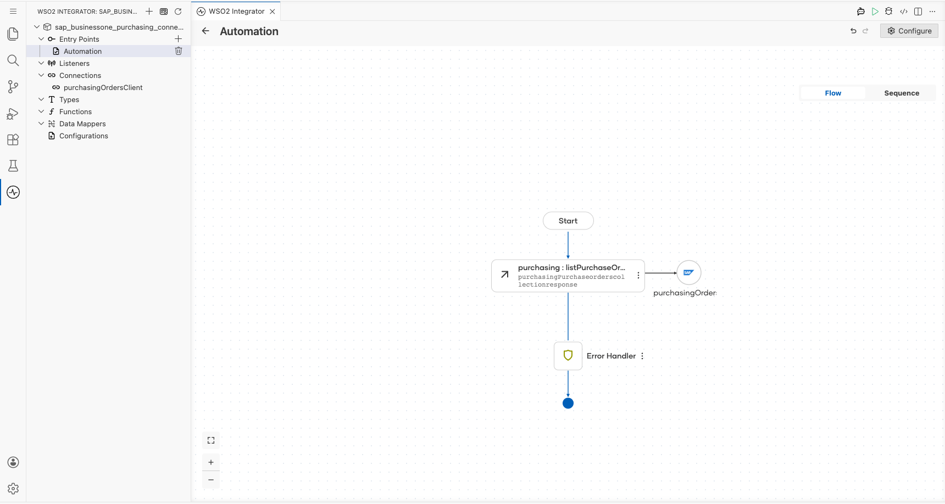The width and height of the screenshot is (945, 504).
Task: Open the Explorer view
Action: click(13, 34)
